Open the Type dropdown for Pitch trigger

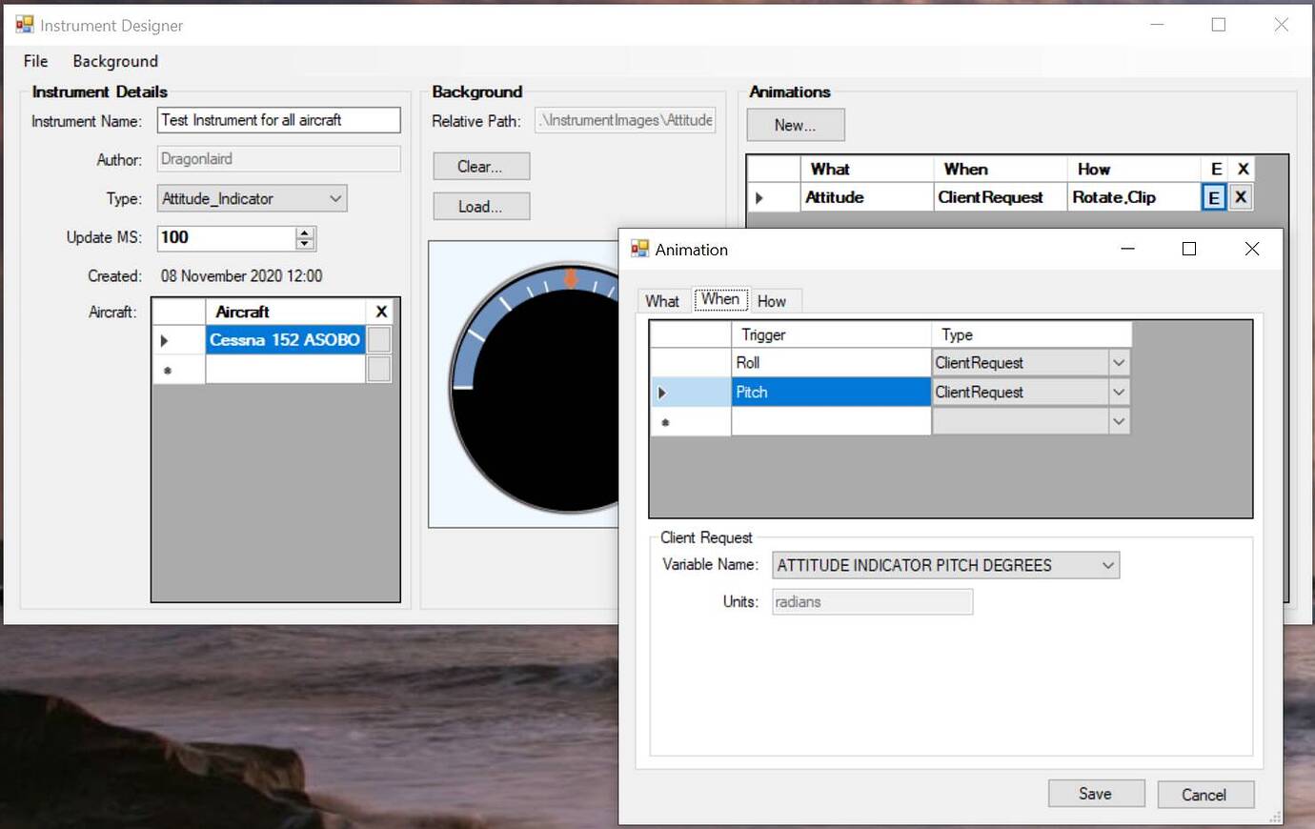click(1119, 393)
